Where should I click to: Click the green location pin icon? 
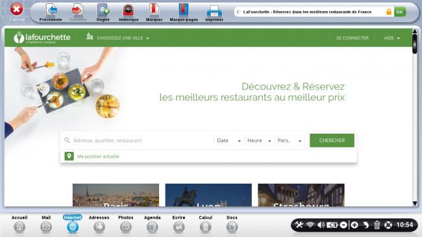pyautogui.click(x=69, y=156)
